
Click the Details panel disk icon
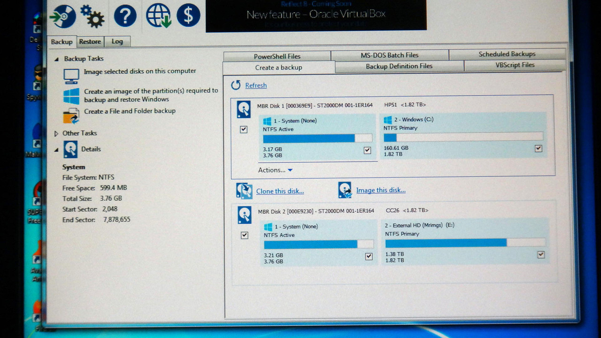[70, 149]
